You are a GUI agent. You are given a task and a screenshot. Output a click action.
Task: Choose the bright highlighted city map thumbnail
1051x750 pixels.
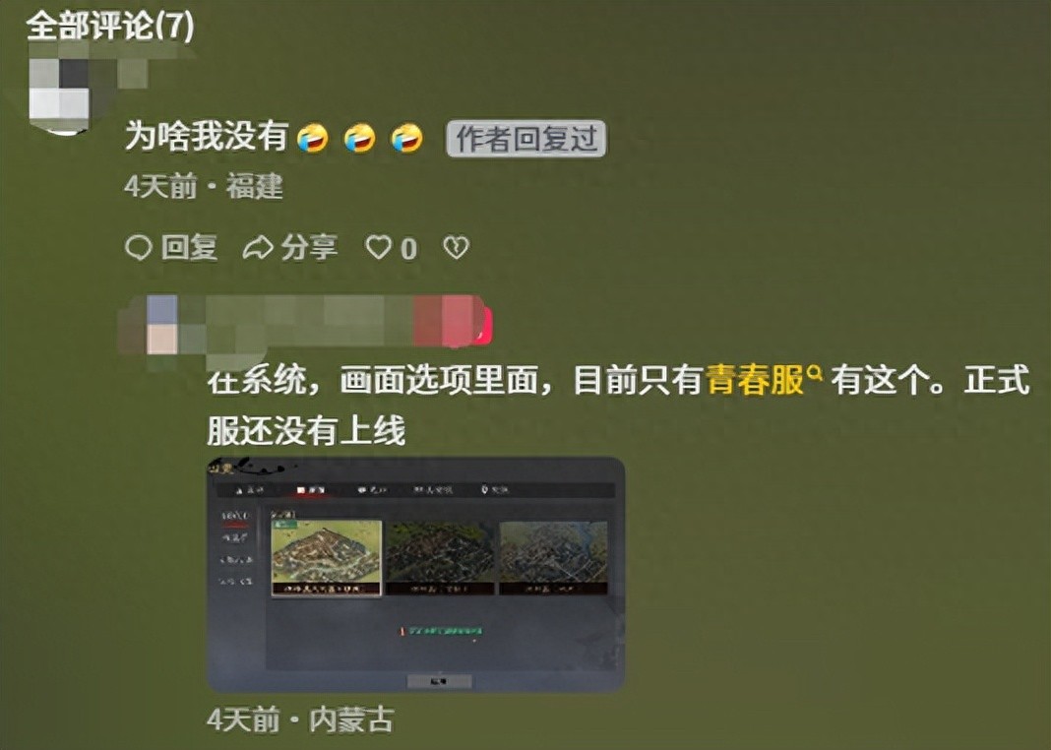pos(326,558)
